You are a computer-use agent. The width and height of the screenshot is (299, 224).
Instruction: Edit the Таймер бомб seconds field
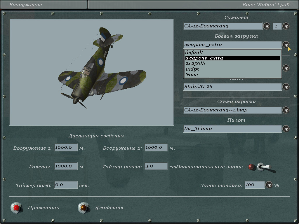pos(66,185)
